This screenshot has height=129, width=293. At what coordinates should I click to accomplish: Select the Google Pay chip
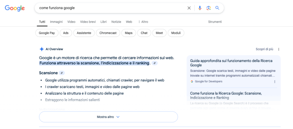47,33
